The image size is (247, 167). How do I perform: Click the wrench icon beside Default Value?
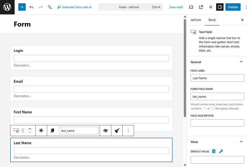click(x=221, y=151)
